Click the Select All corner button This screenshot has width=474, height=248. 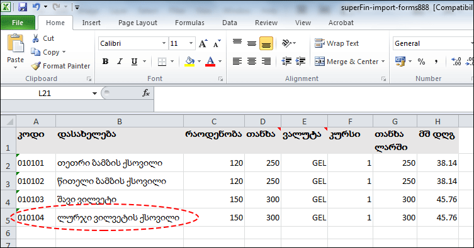[x=8, y=121]
